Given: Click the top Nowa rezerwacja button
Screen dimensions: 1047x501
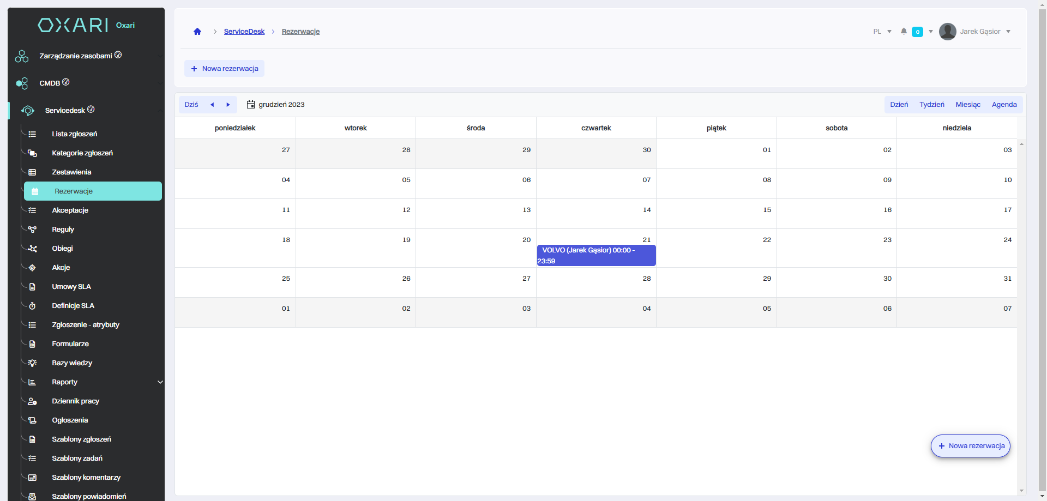Looking at the screenshot, I should click(224, 69).
